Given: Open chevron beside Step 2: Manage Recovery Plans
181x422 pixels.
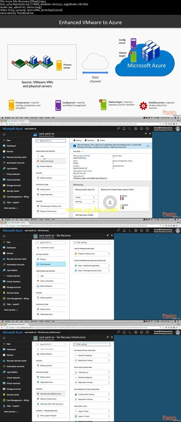Looking at the screenshot, I should point(109,271).
